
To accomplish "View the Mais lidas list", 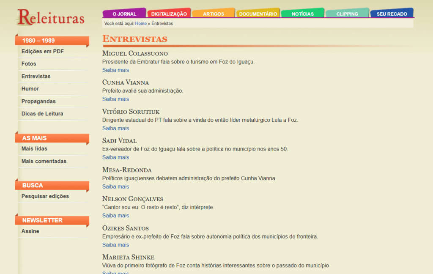I will [x=34, y=149].
